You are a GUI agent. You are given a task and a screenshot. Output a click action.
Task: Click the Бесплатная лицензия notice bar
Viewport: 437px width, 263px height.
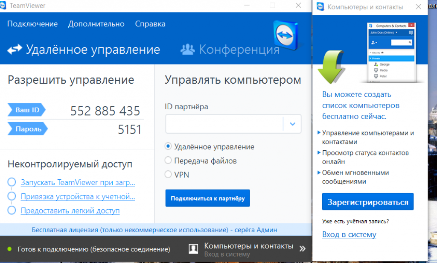pyautogui.click(x=154, y=230)
